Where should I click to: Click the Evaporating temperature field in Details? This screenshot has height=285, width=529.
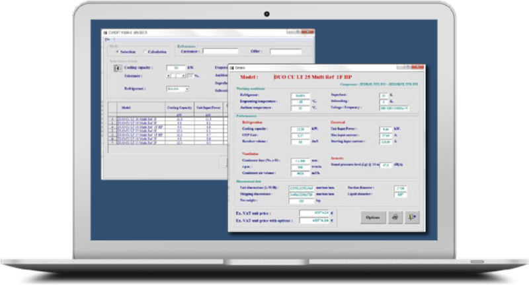pos(301,102)
